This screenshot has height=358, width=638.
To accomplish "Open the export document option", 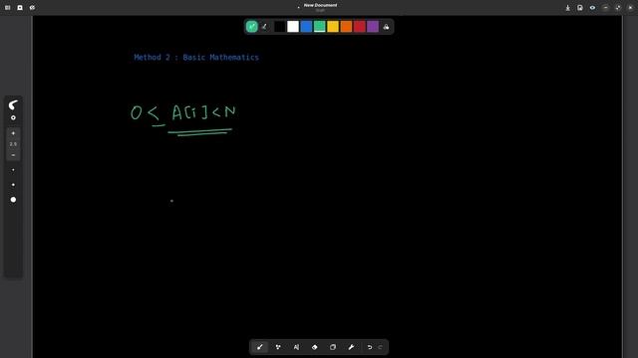I will pos(567,8).
